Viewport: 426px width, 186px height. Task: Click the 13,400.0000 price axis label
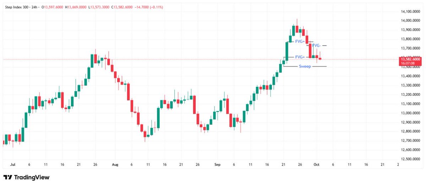(411, 76)
